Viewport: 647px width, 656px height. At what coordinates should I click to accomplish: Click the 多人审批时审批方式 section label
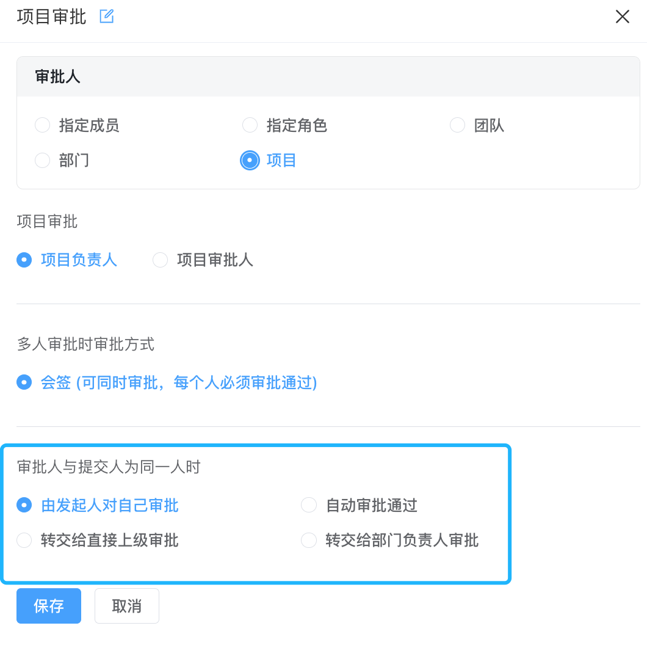tap(85, 344)
